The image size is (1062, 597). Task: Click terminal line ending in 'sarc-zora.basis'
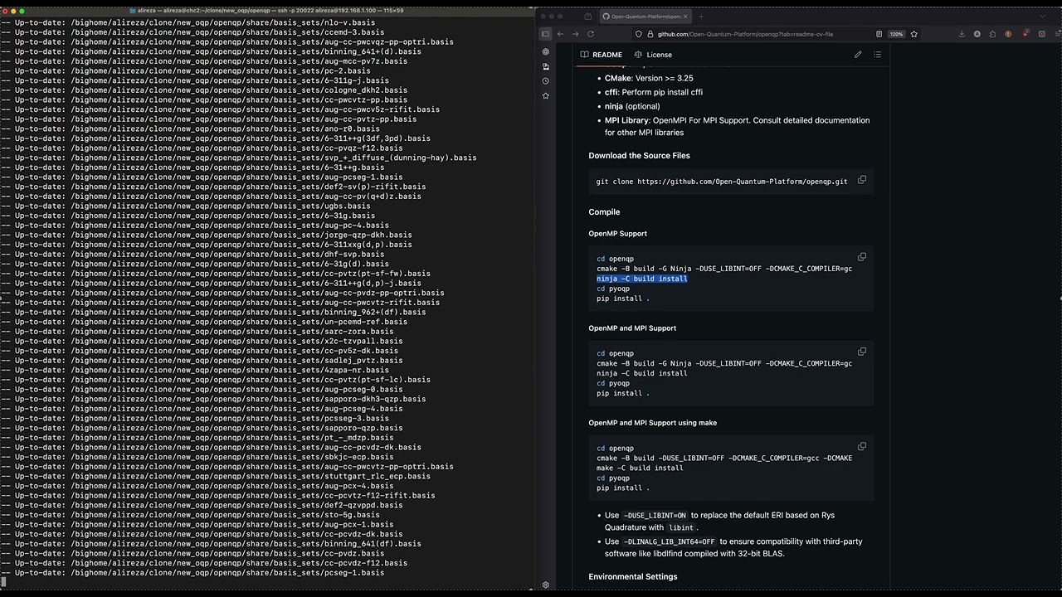point(199,332)
